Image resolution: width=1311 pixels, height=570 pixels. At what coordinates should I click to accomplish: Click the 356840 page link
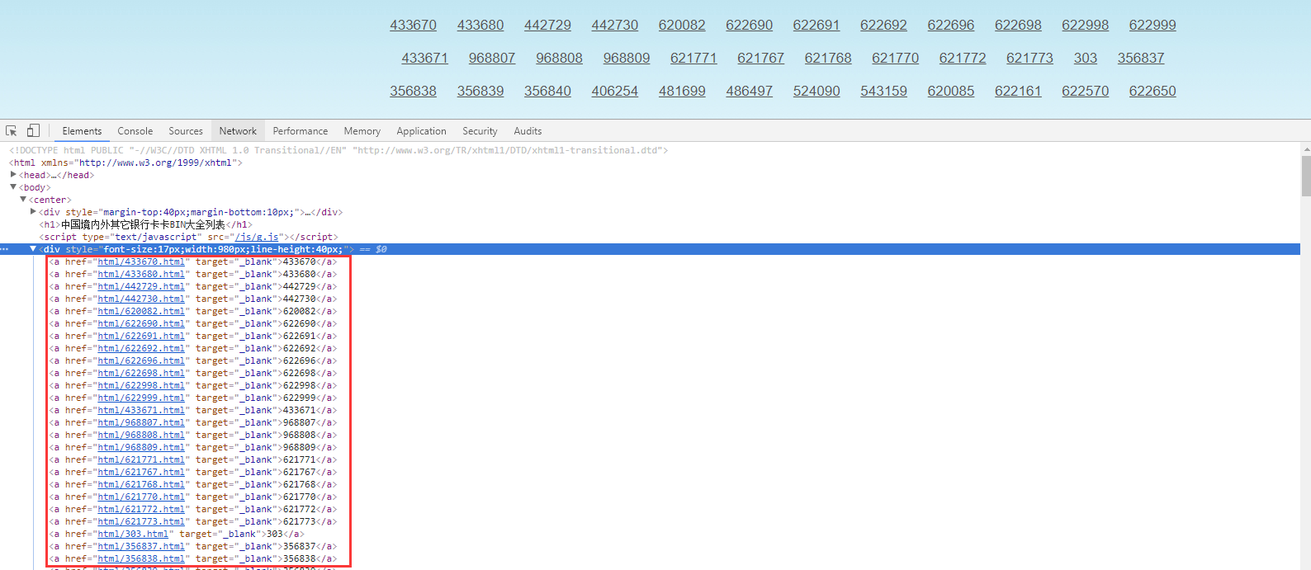pos(547,92)
